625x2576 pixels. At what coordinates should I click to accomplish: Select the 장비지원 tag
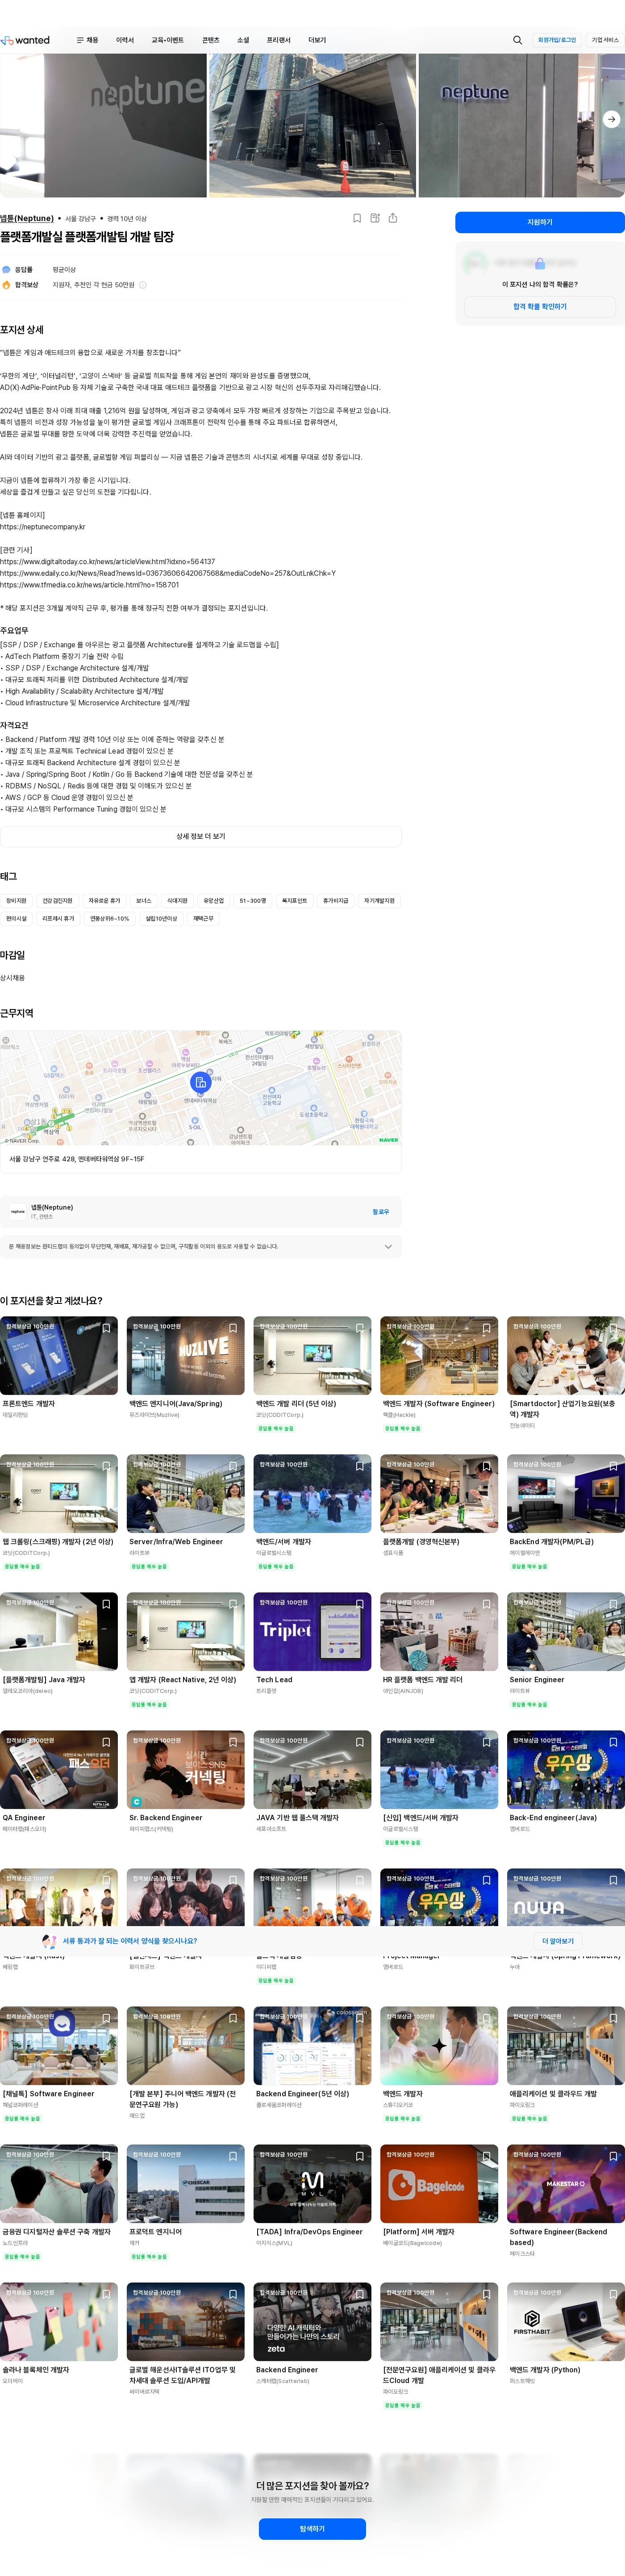tap(16, 901)
